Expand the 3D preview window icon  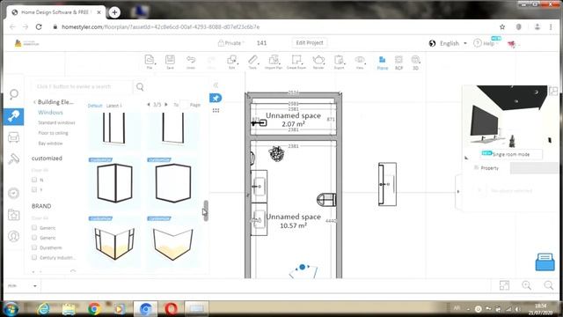point(553,91)
